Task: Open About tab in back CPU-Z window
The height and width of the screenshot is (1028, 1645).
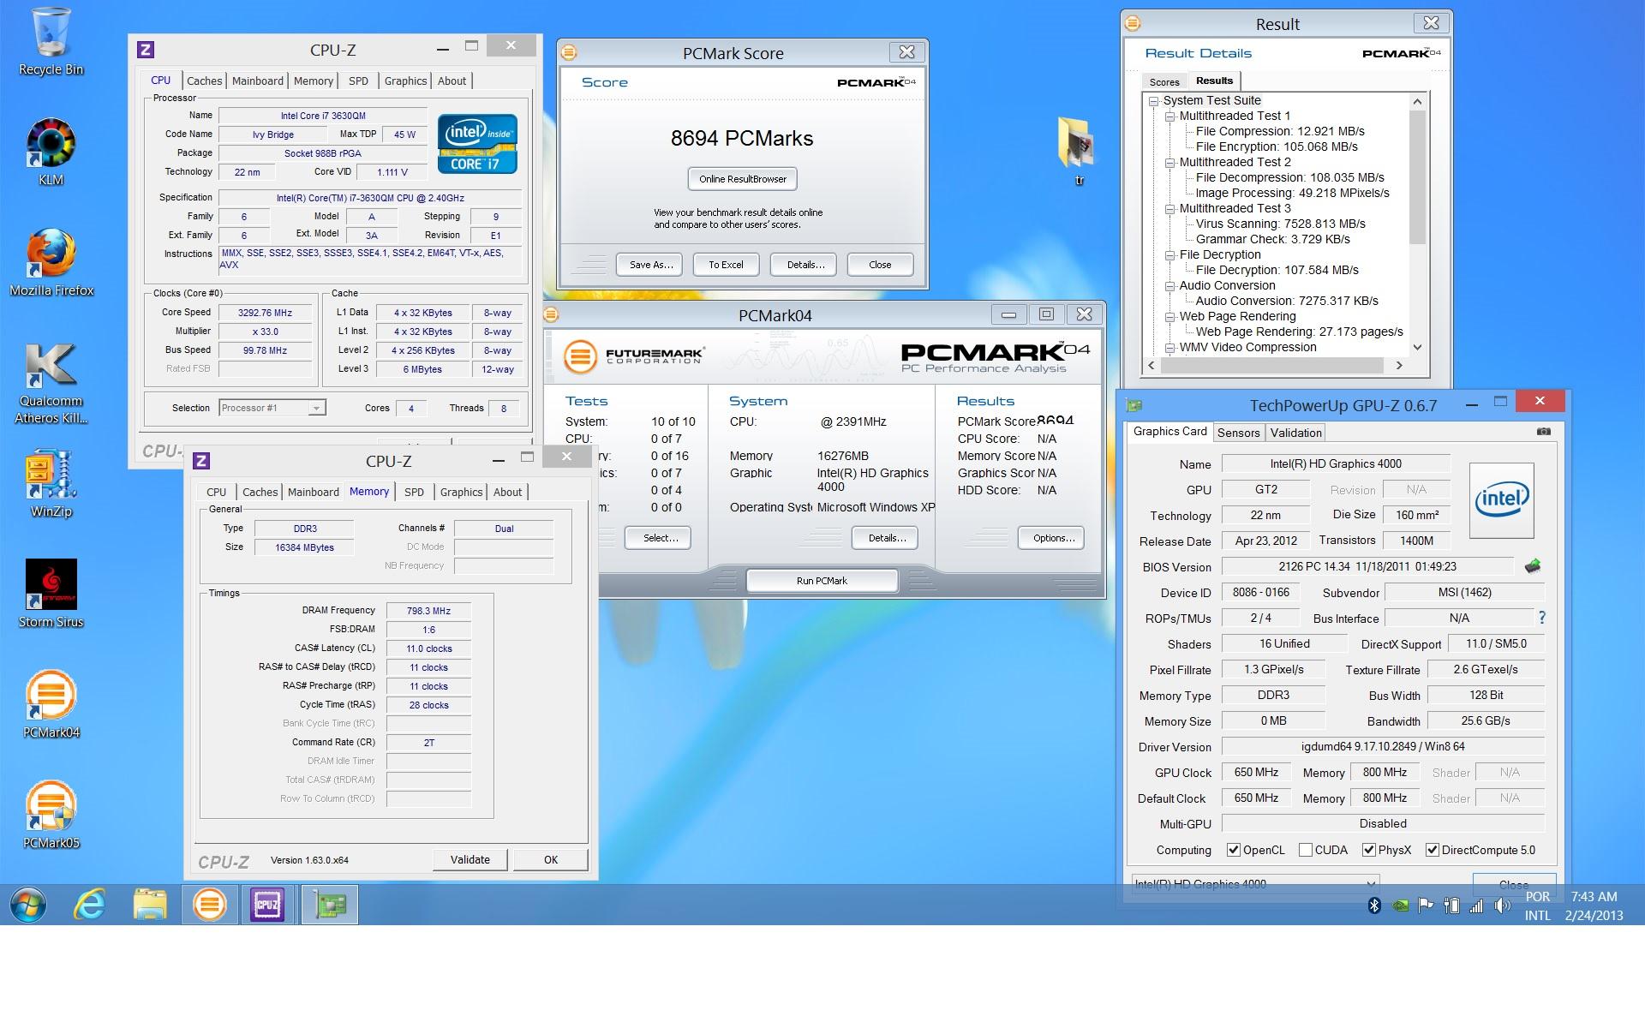Action: tap(452, 81)
